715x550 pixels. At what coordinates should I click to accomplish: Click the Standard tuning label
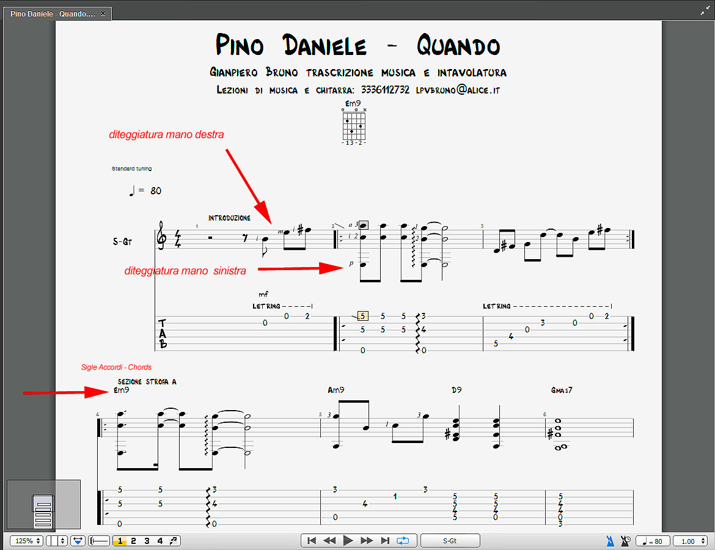pos(132,169)
